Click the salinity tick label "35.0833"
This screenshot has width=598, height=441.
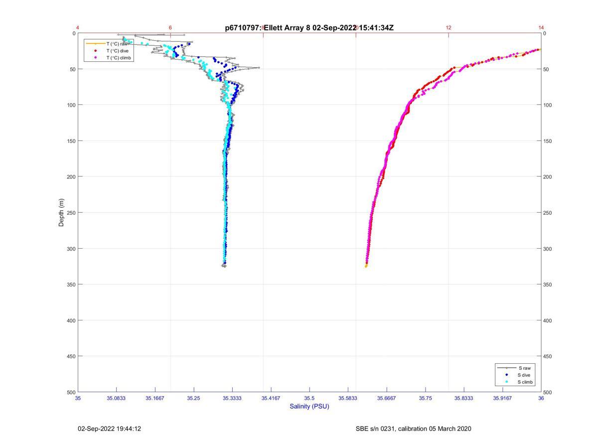pyautogui.click(x=117, y=399)
